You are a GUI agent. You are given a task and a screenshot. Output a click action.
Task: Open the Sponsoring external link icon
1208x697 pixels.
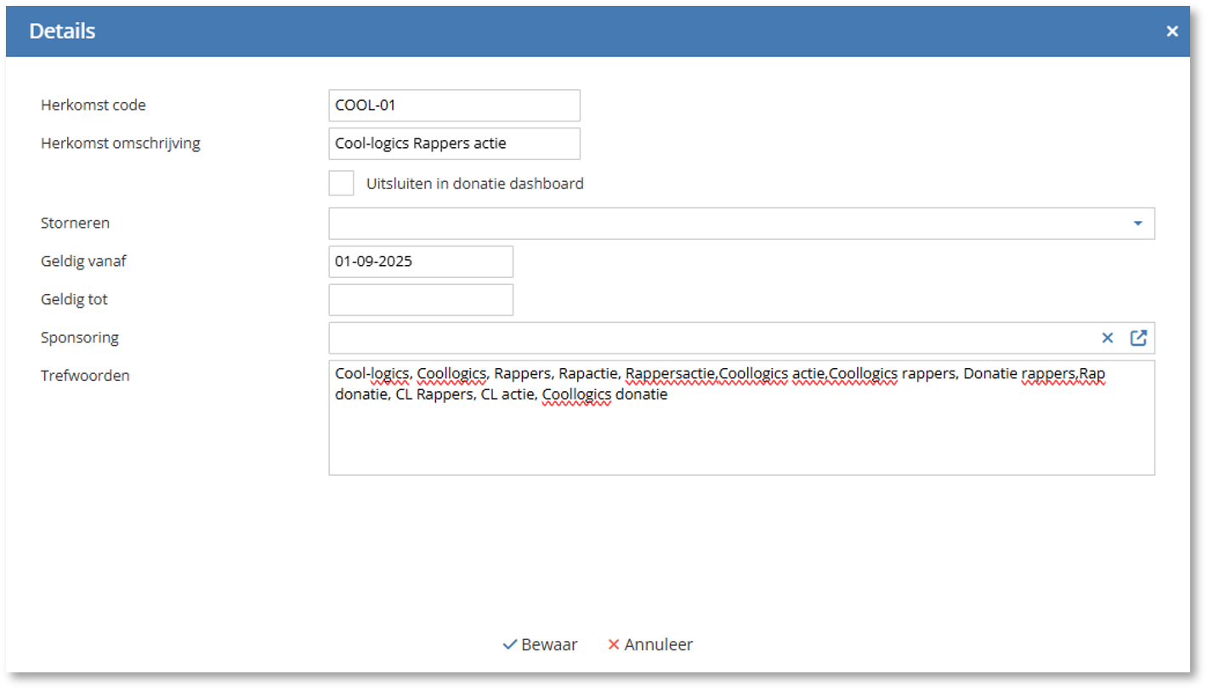point(1138,338)
